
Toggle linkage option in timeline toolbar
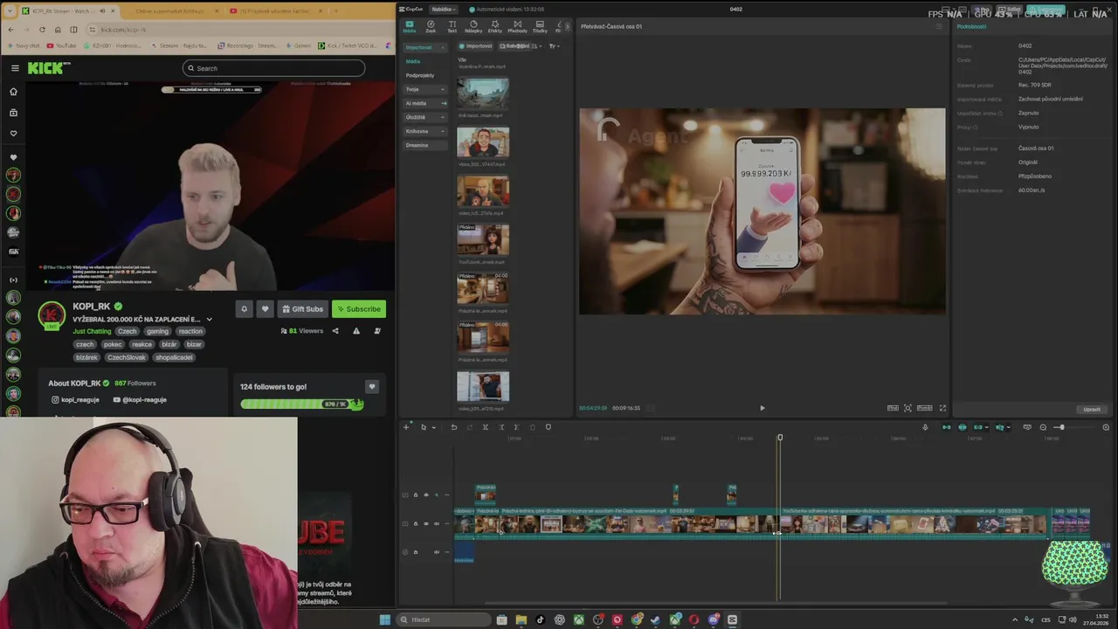[x=978, y=427]
